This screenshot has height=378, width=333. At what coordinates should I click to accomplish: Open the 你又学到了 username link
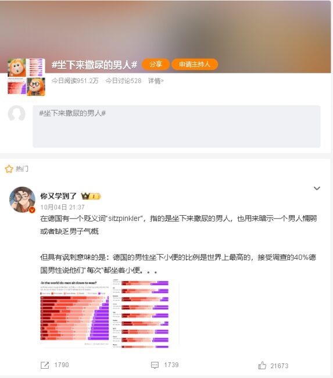58,196
